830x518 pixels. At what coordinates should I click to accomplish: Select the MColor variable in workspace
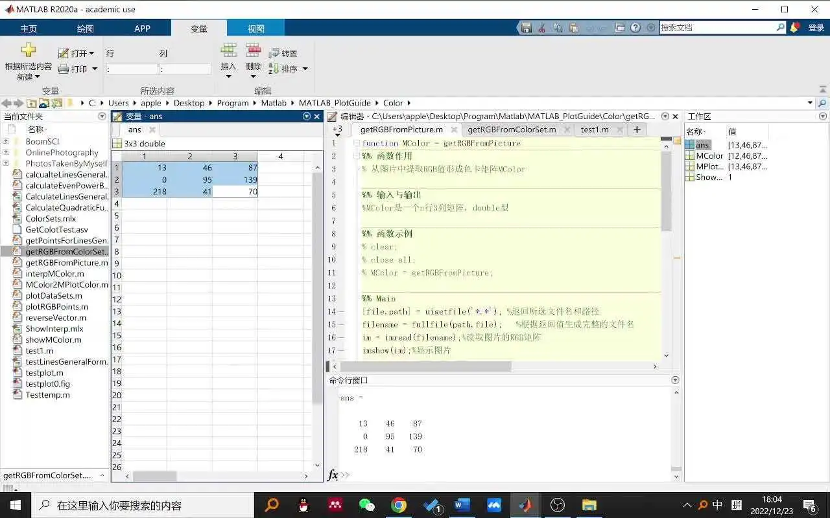coord(709,156)
